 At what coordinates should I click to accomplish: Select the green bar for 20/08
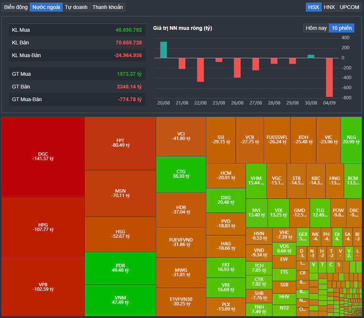(x=163, y=50)
